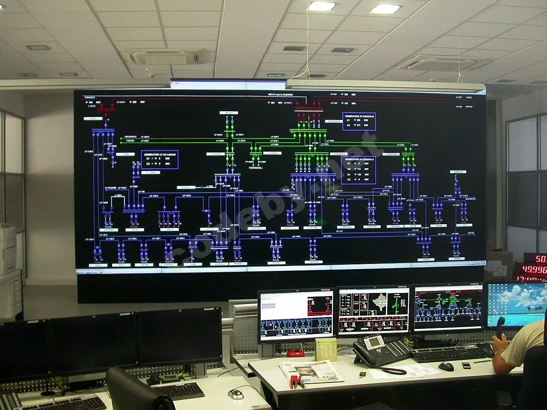The image size is (547, 410).
Task: Select the VALLAC station label
Action: 135,230
